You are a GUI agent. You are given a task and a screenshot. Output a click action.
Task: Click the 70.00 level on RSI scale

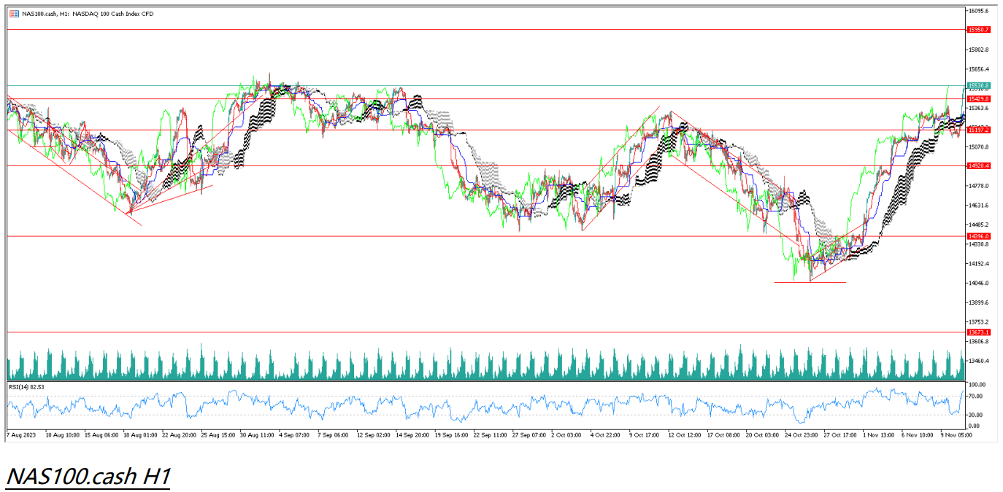(977, 396)
